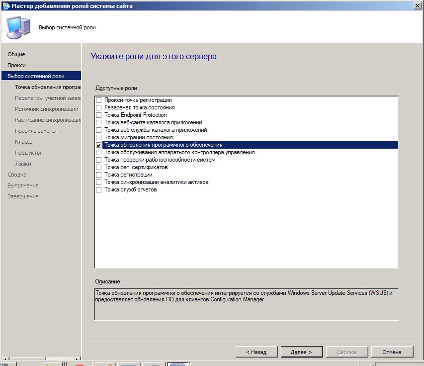Check the Прокси-точка регистрации checkbox

(x=99, y=100)
